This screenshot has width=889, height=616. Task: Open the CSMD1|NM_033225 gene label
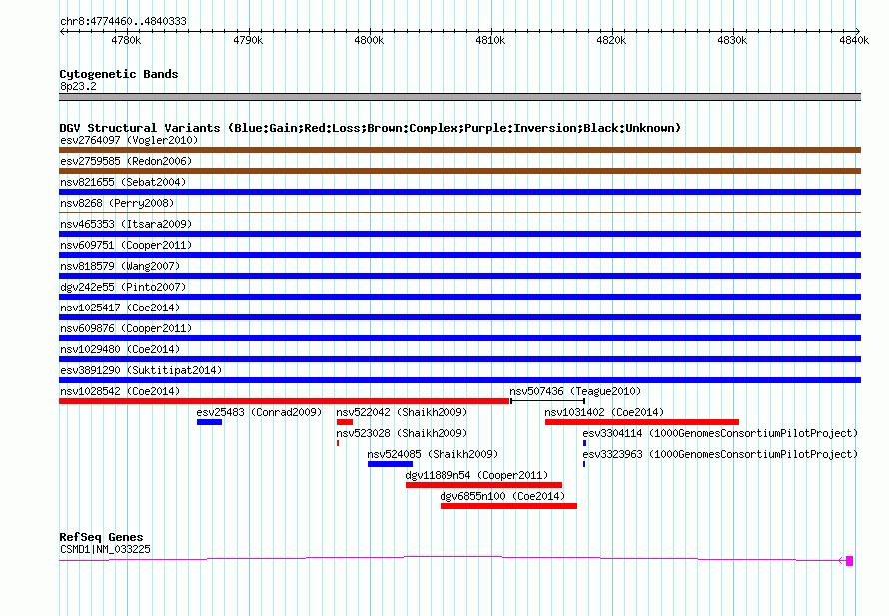tap(105, 549)
